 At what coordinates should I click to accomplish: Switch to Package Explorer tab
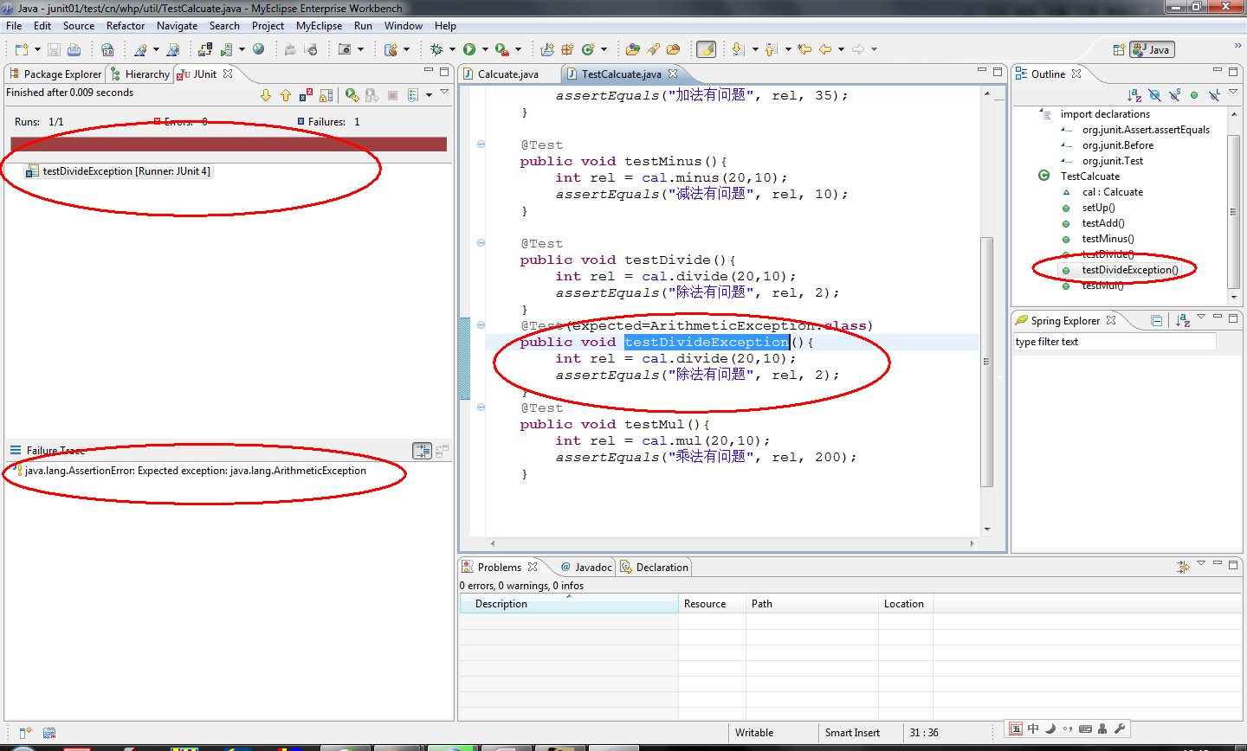(55, 74)
